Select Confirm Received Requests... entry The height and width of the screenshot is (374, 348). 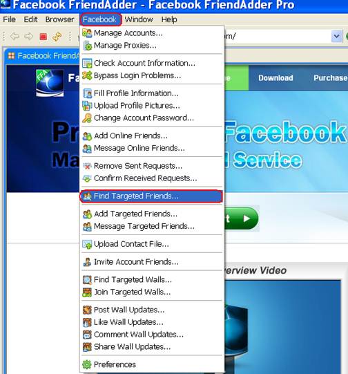152,178
